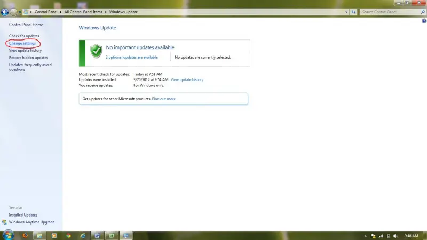
Task: Click View update history next to install date
Action: point(187,79)
